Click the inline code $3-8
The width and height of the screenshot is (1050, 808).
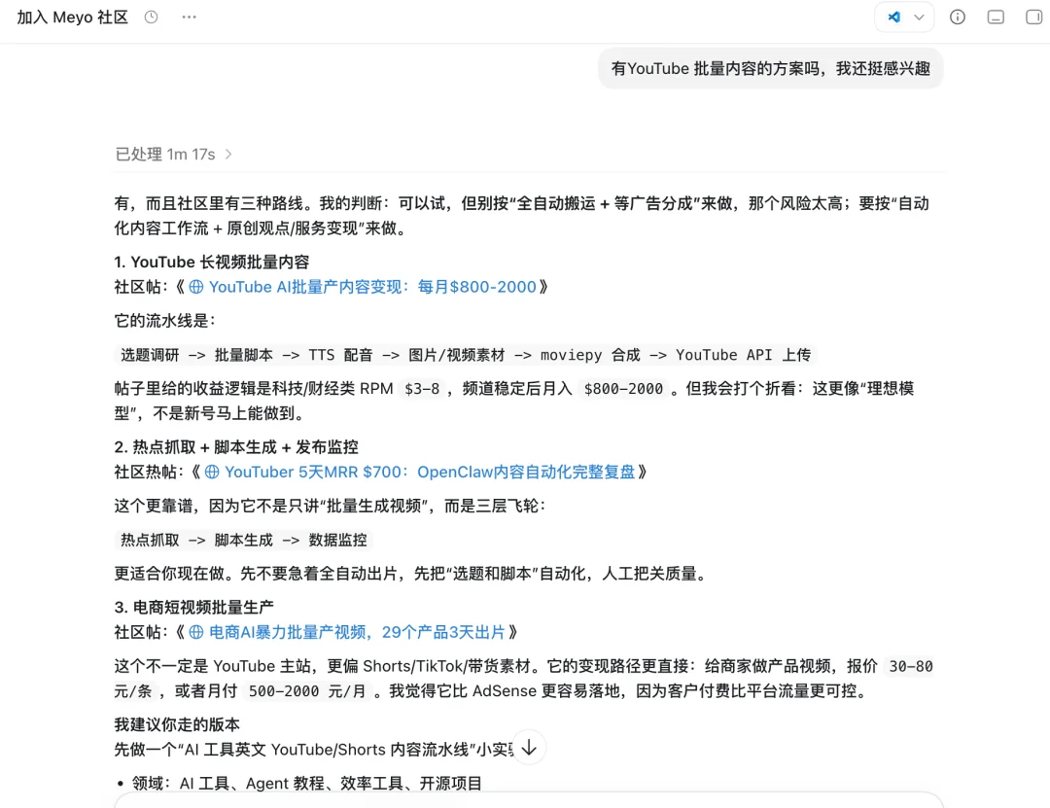tap(422, 389)
